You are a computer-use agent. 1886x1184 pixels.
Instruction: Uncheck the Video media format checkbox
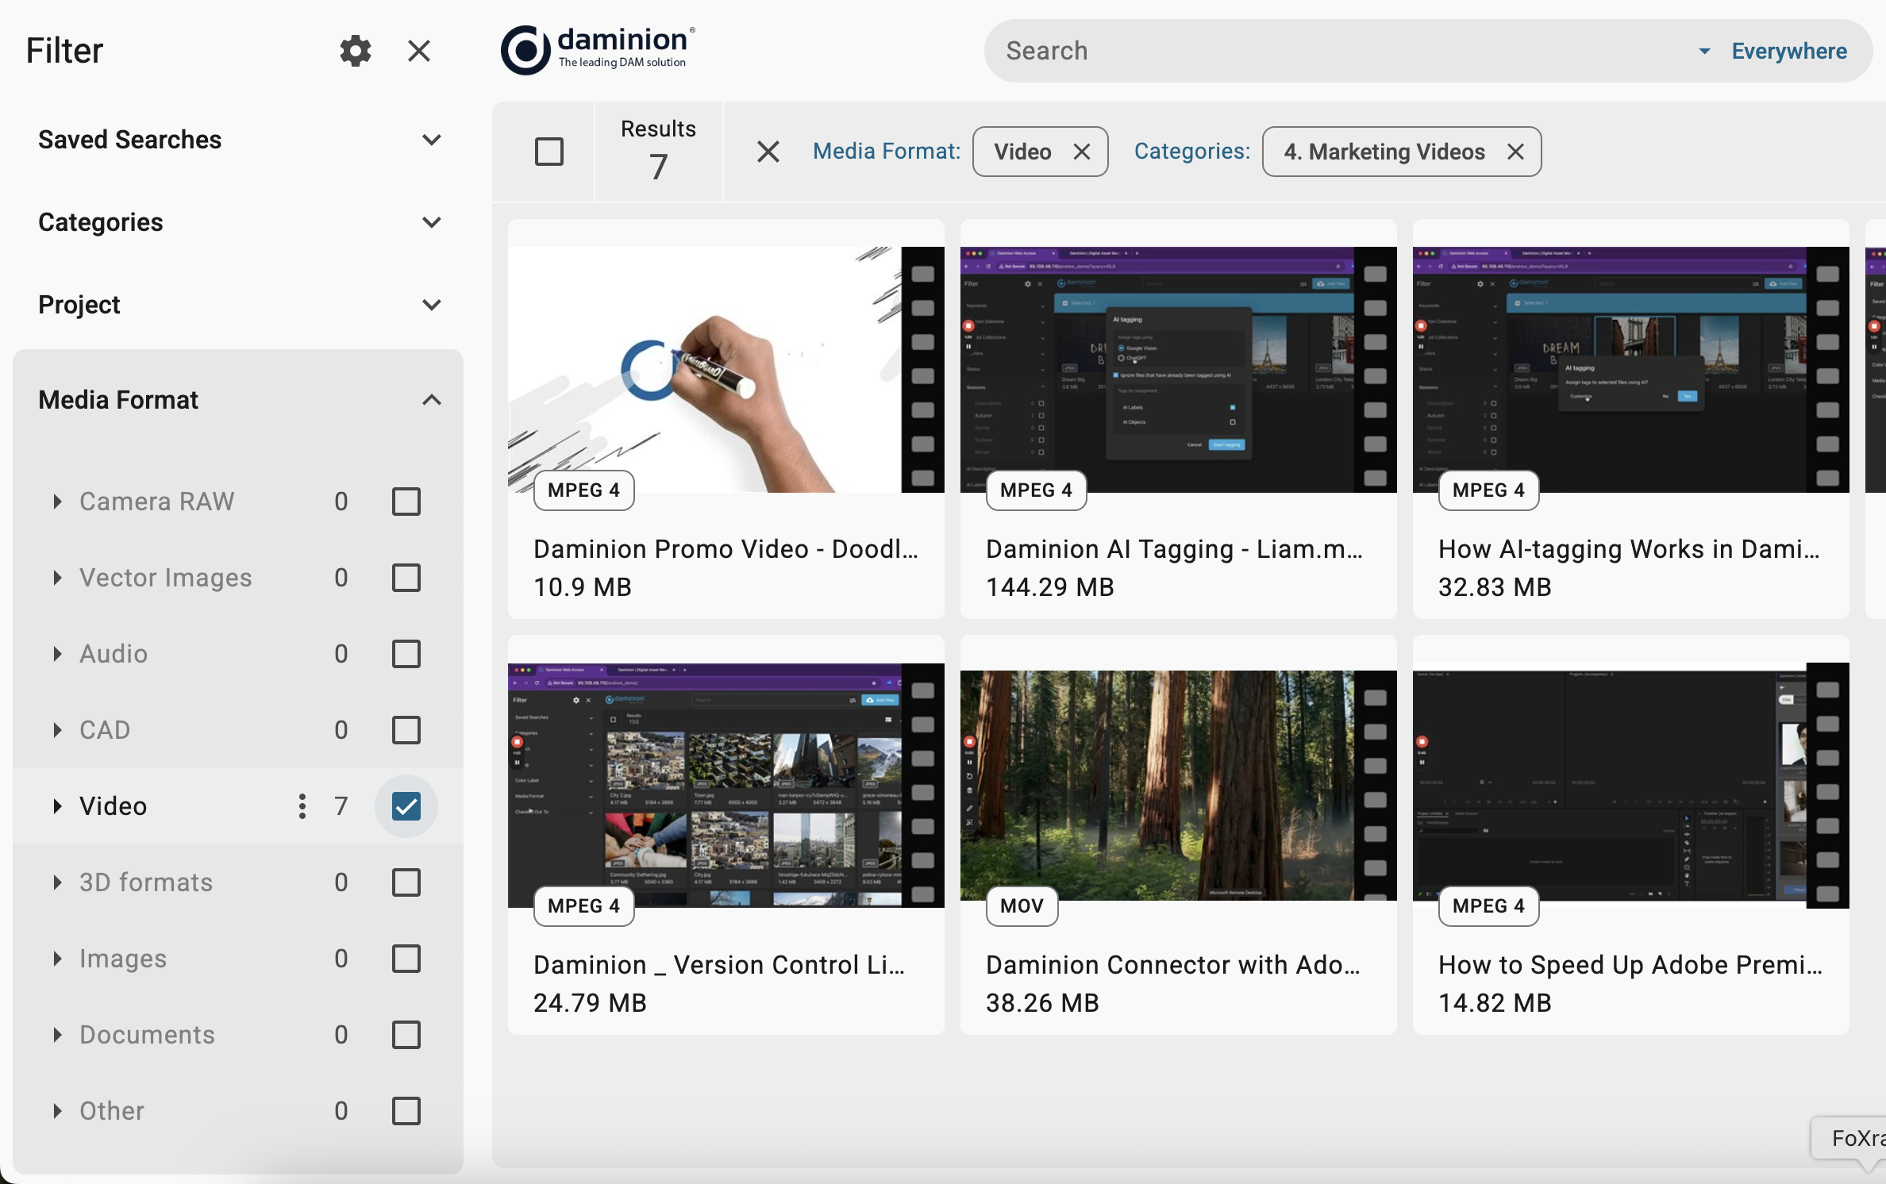click(406, 806)
